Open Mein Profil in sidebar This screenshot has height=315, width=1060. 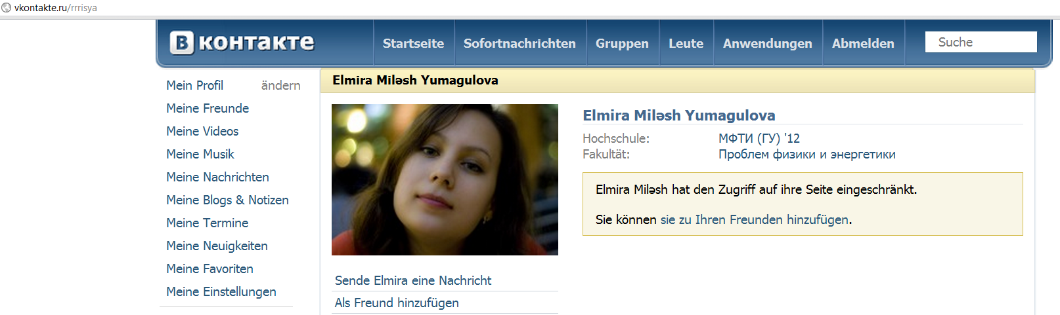coord(194,85)
